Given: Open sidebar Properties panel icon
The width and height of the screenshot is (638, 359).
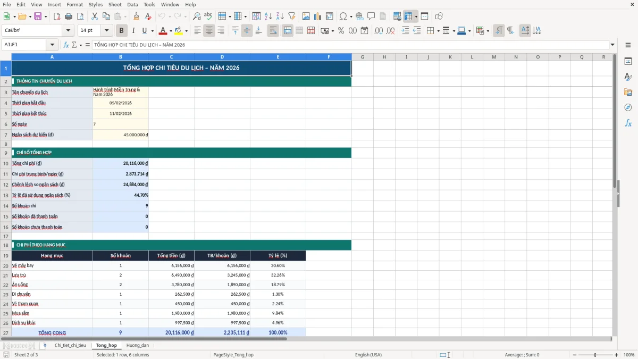Looking at the screenshot, I should (628, 62).
